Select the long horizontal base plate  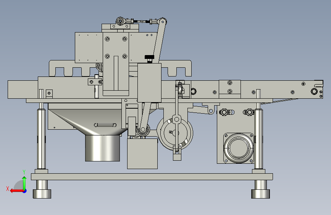click(x=152, y=177)
